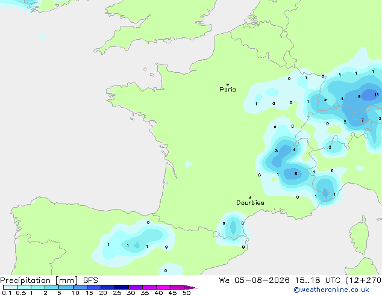Select the 15–20 mm legend swatch

pos(93,287)
